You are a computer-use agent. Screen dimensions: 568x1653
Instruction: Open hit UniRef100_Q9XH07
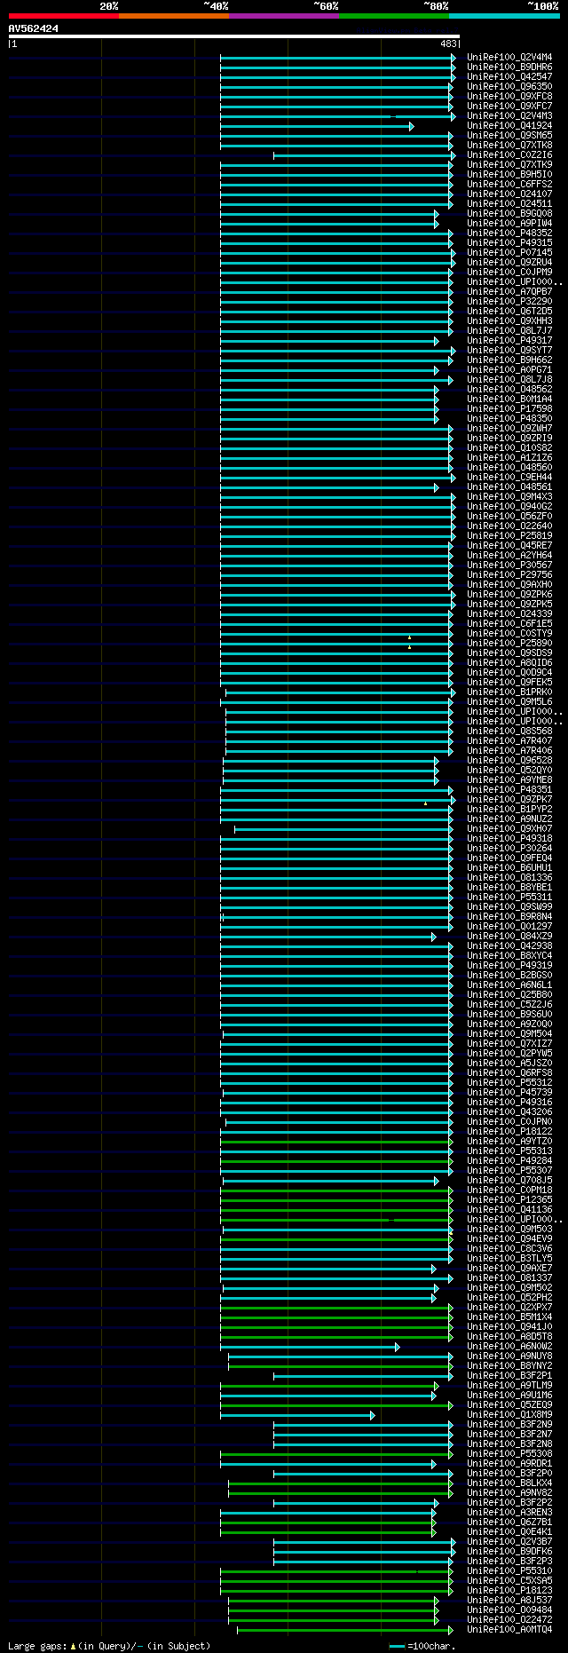(x=509, y=829)
